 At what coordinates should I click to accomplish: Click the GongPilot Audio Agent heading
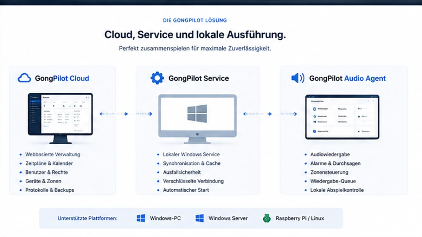pos(347,78)
